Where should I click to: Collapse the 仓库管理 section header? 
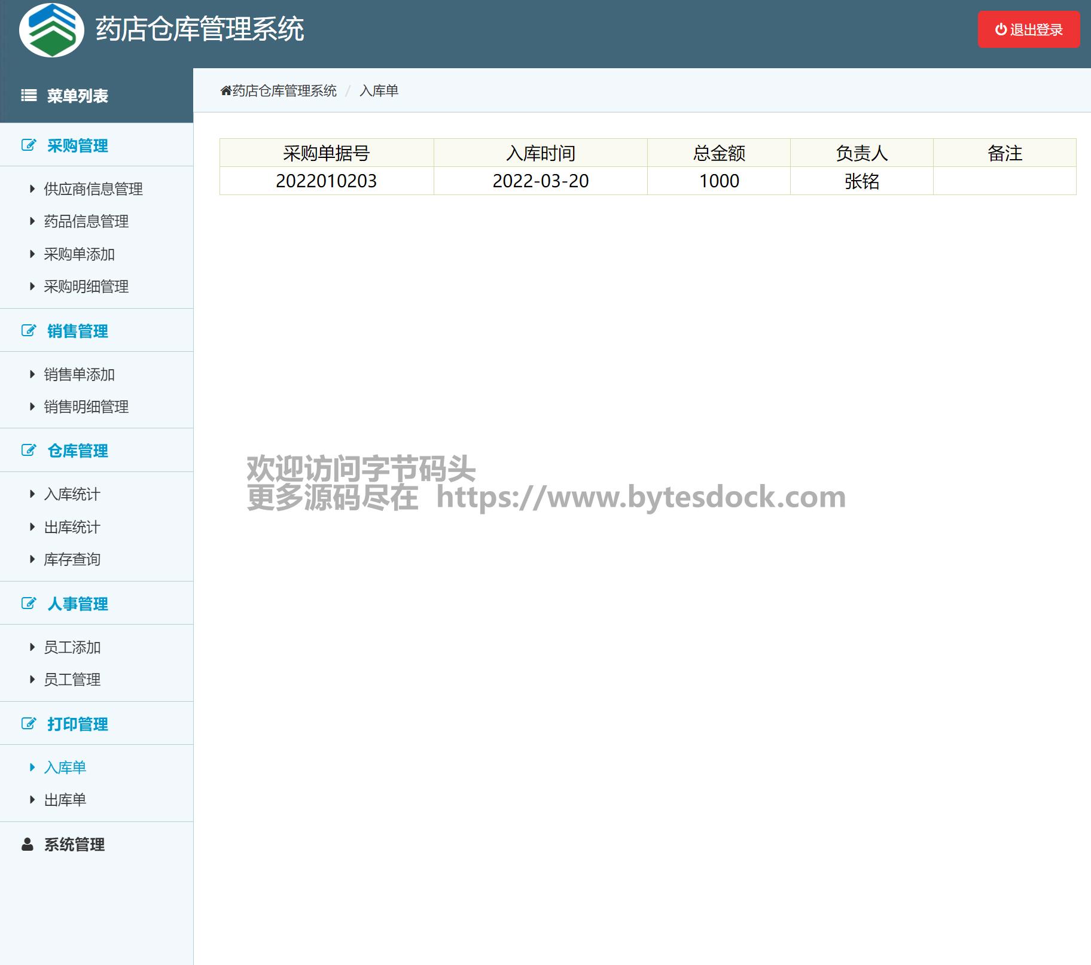pyautogui.click(x=78, y=450)
